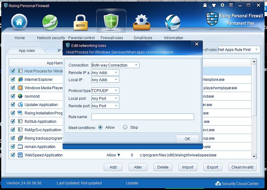The width and height of the screenshot is (267, 190).
Task: Uncheck RsStub Application rule checkbox
Action: coord(13,121)
